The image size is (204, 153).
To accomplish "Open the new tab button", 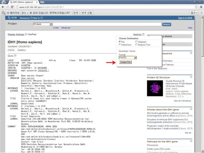I will coord(42,2).
